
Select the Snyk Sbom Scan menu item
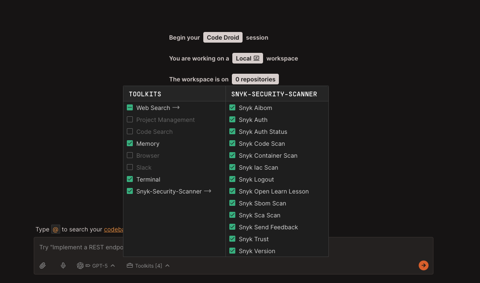(x=262, y=203)
